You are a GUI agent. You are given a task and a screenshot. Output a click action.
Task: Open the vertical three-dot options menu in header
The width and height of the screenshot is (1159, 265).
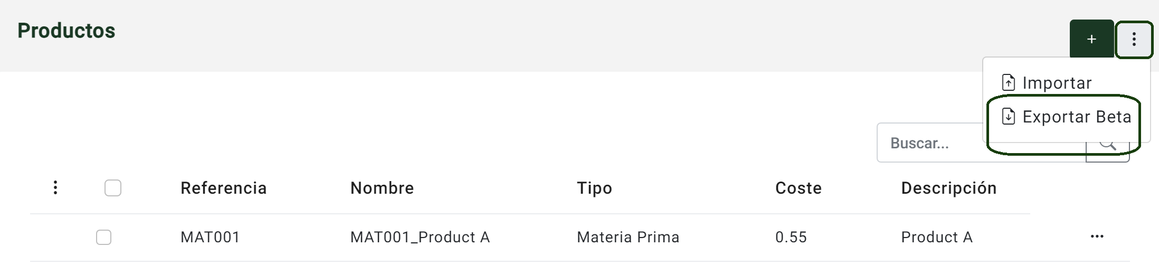tap(1134, 39)
